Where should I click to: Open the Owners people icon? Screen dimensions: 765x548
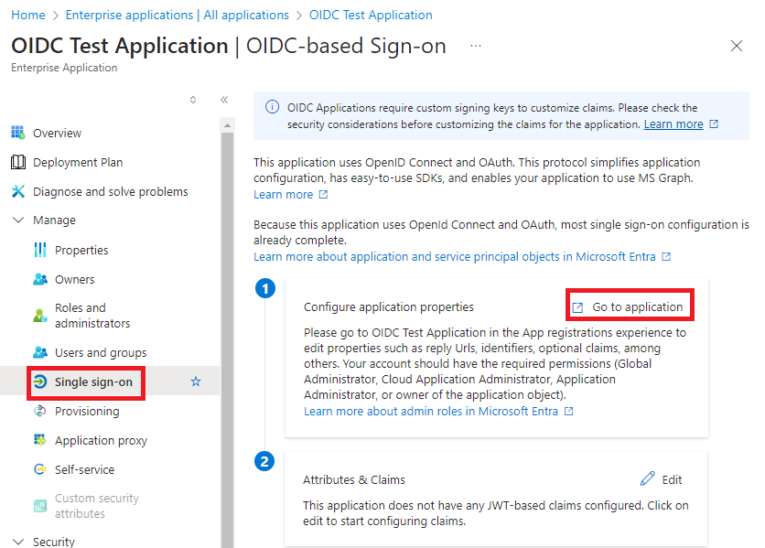point(40,279)
